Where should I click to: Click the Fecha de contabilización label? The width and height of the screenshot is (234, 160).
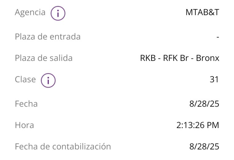pyautogui.click(x=63, y=146)
